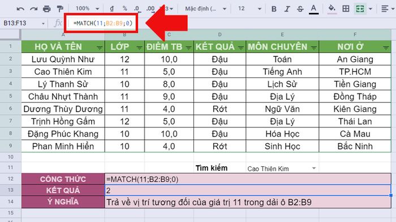Select row 10 header
This screenshot has height=222, width=396.
point(10,157)
